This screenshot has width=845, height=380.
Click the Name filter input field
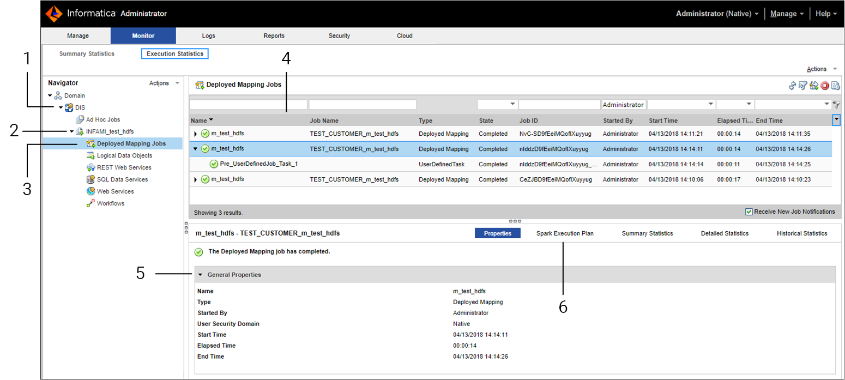[249, 104]
